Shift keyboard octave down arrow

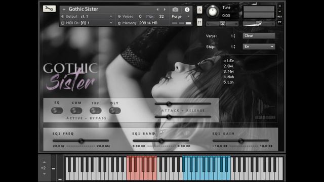pos(44,174)
